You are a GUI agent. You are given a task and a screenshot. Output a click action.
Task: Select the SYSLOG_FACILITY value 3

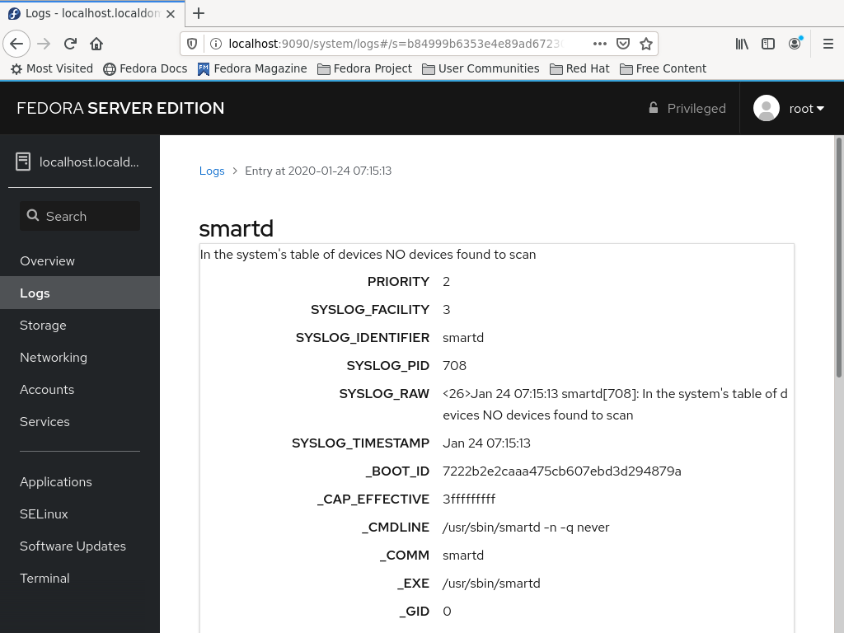[446, 310]
